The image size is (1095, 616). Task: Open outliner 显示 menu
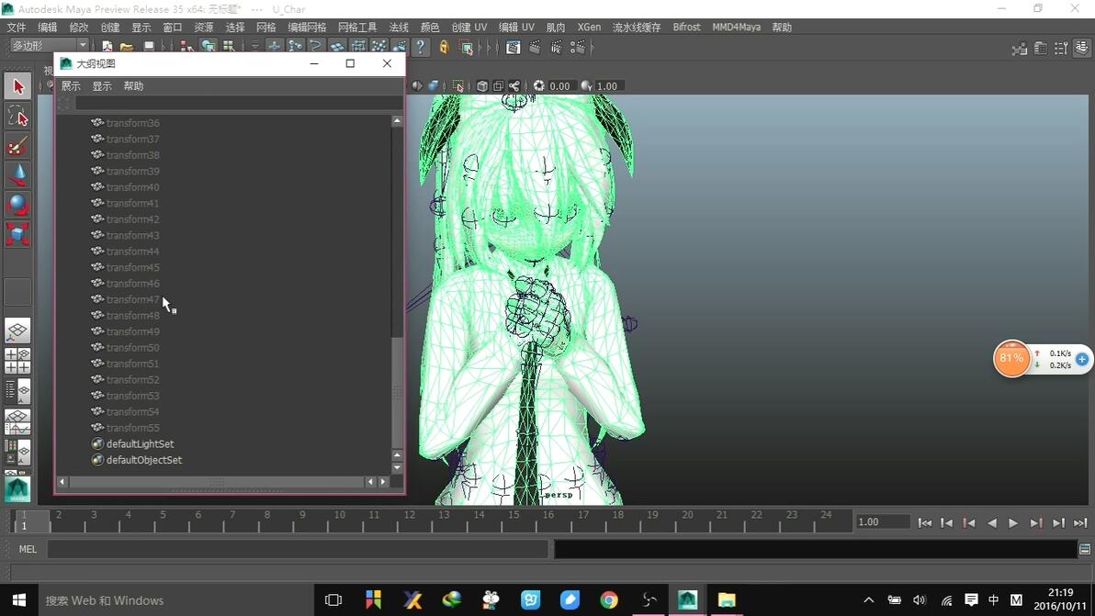(x=102, y=85)
